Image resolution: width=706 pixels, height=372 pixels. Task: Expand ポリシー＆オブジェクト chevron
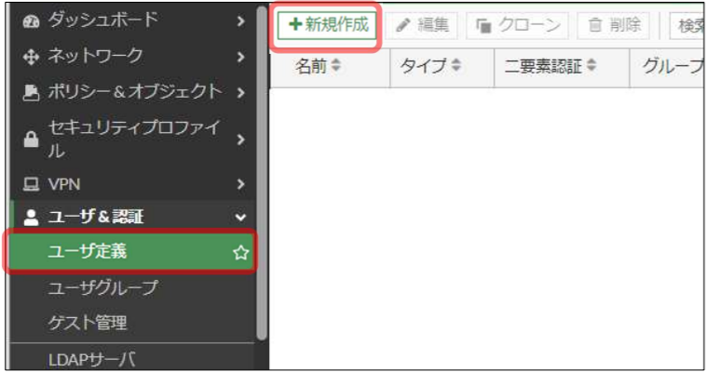pos(241,93)
